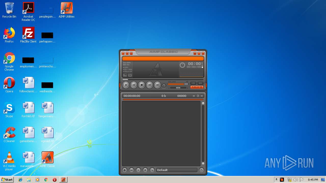Click the COPY option in display
Viewport: 326px width, 183px height.
pyautogui.click(x=126, y=68)
